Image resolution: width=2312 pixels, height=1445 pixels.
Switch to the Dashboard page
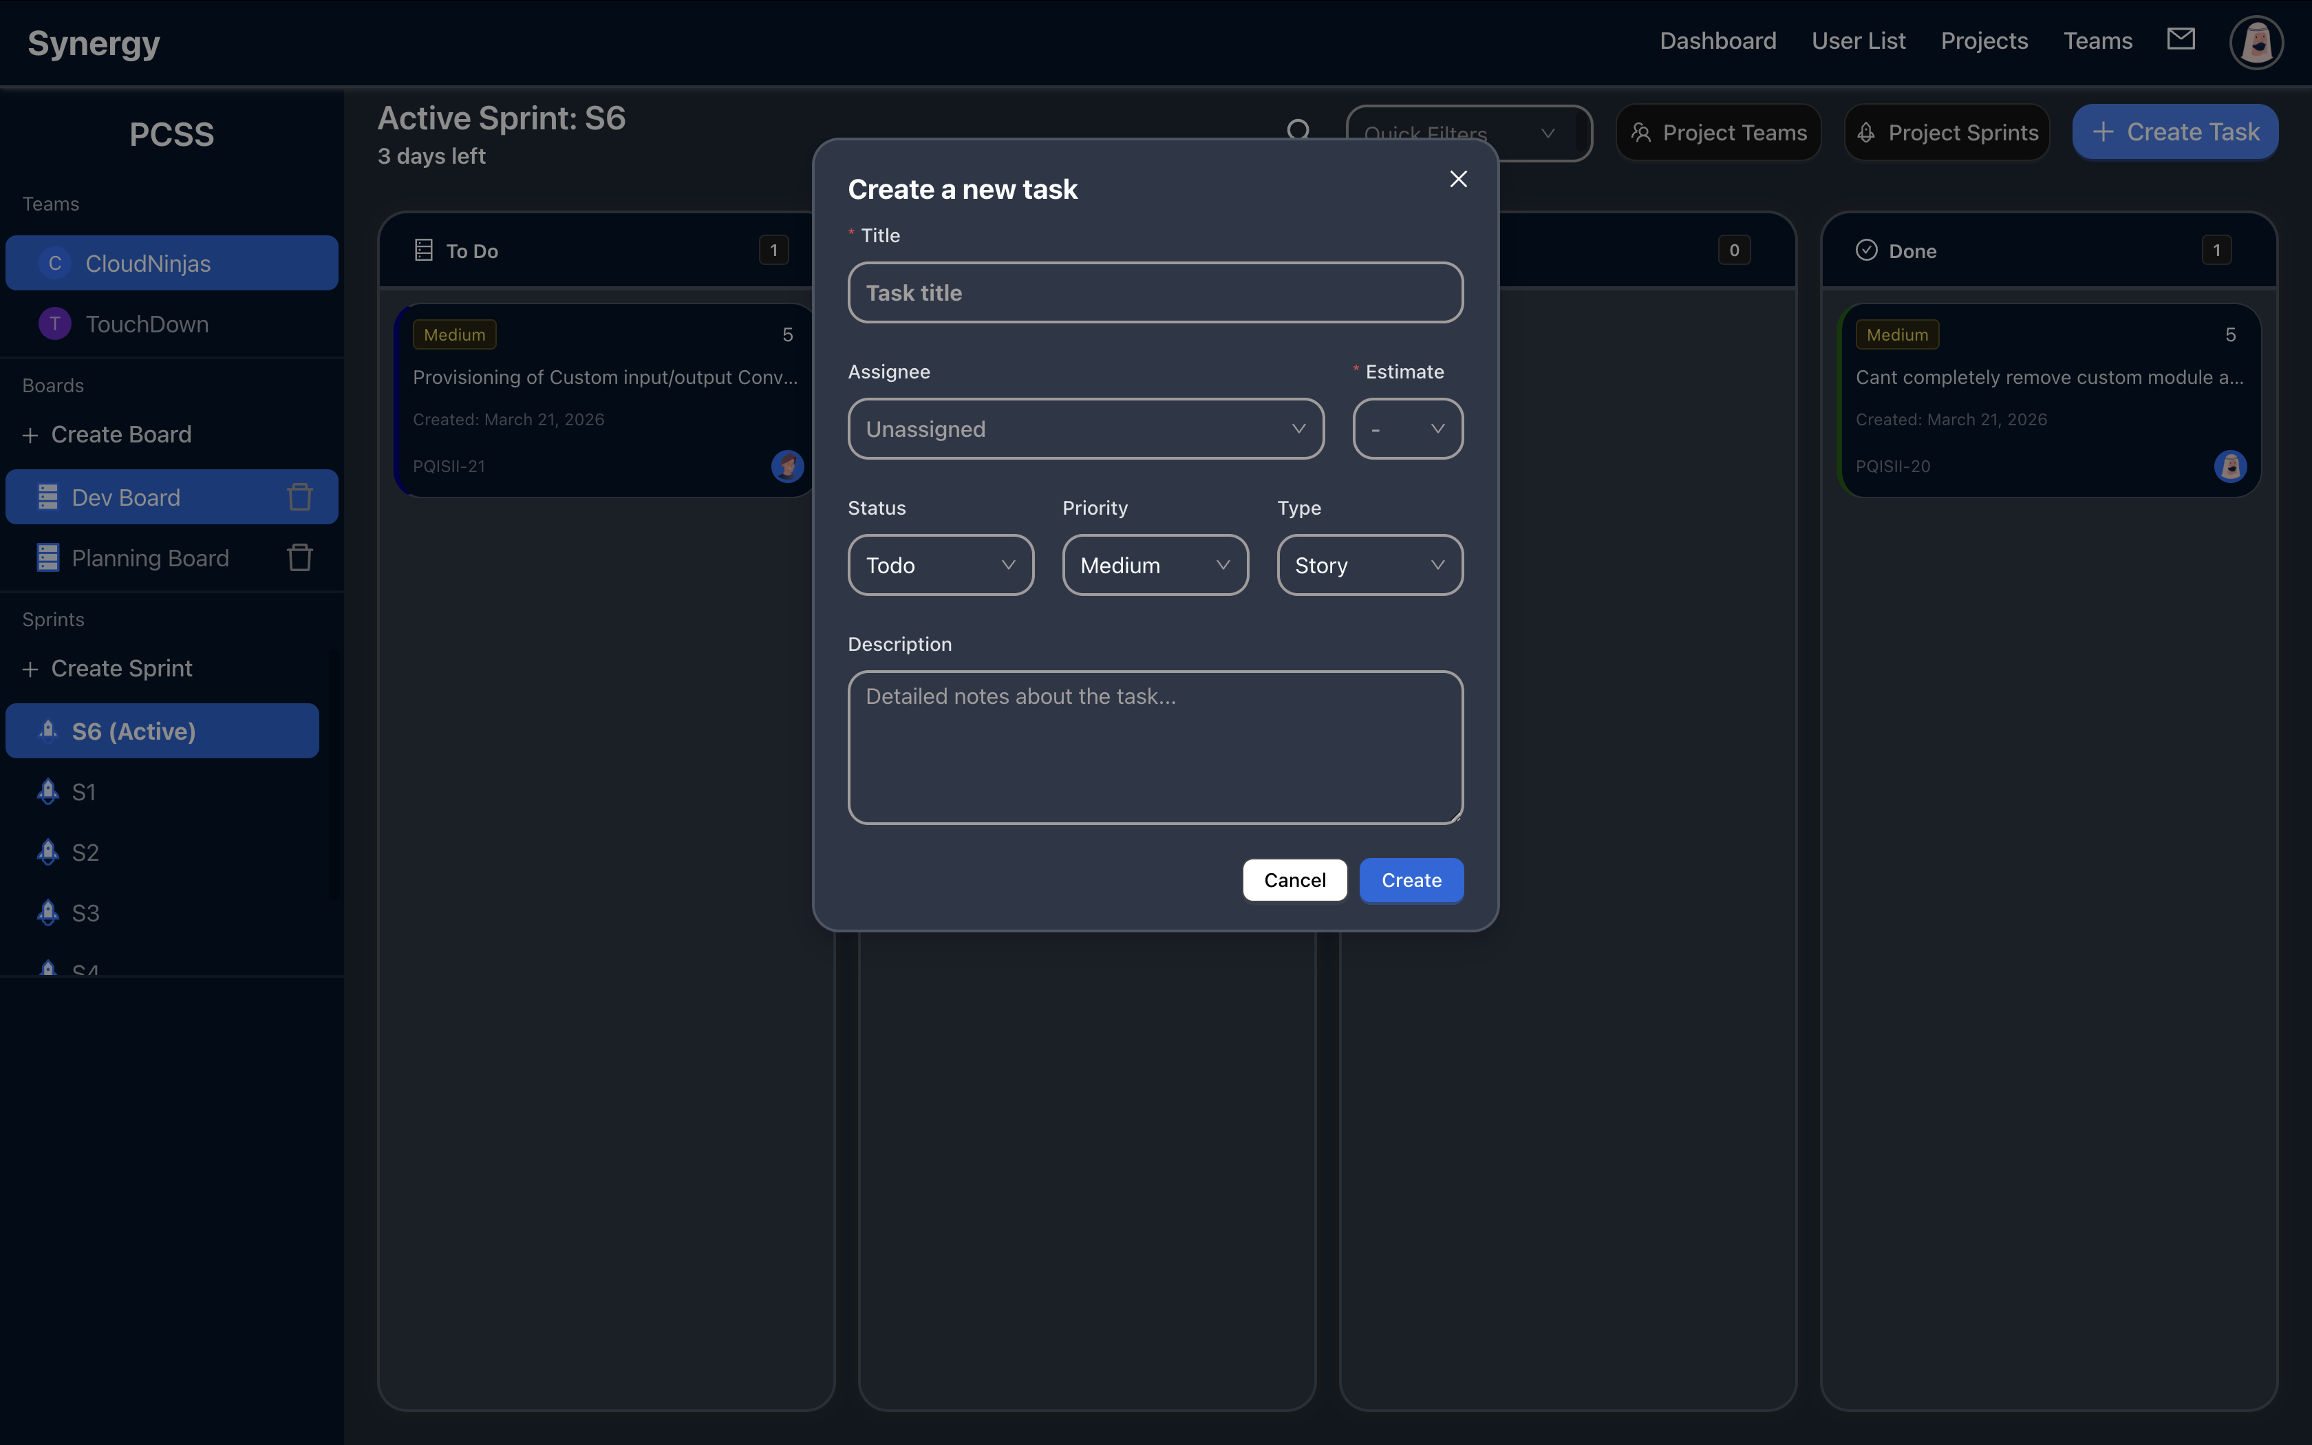[x=1717, y=40]
